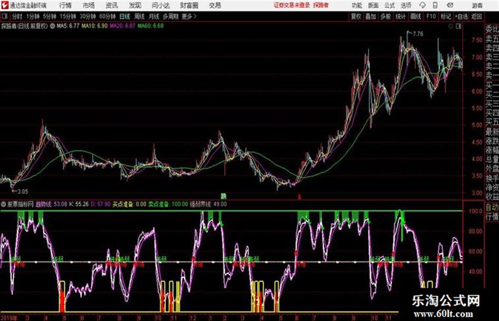Screen dimensions: 499x321
Task: Click the 复权 button
Action: 355,16
